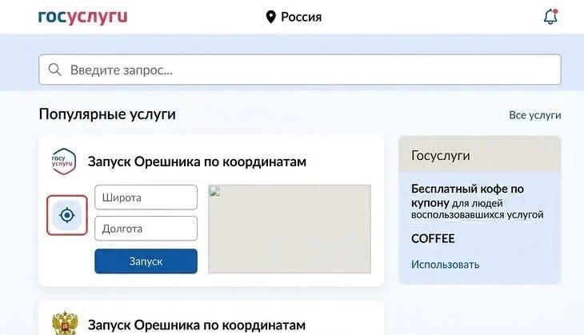
Task: Focus the Введите запрос search field
Action: [x=300, y=70]
